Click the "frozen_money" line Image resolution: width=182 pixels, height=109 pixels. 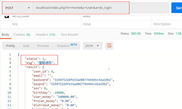coord(52,101)
